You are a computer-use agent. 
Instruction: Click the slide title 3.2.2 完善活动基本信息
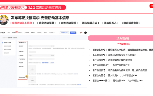tap(45, 7)
